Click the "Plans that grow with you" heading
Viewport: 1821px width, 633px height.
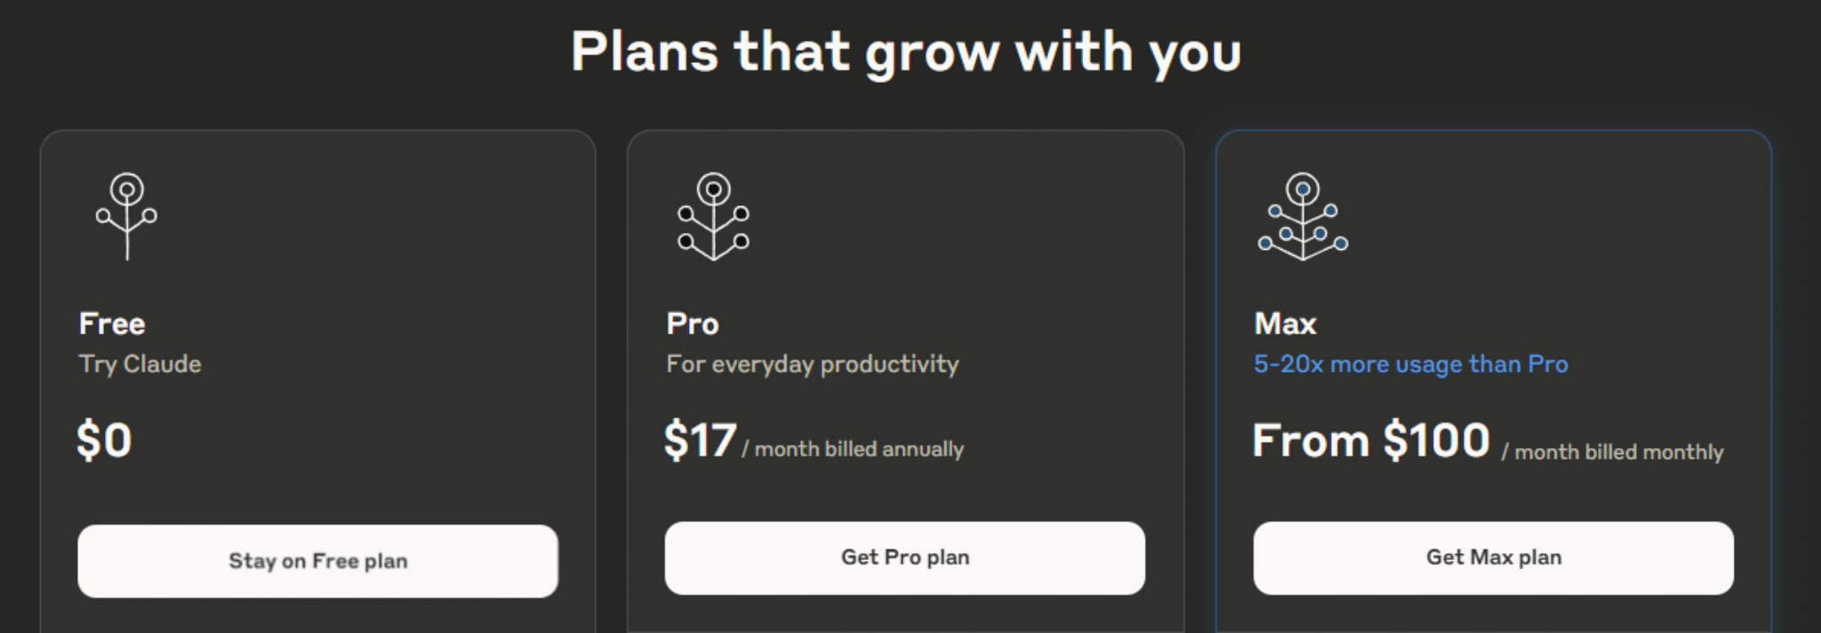coord(906,52)
